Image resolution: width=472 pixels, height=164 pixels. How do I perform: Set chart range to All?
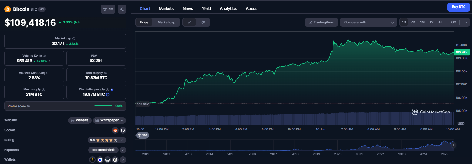tap(440, 22)
